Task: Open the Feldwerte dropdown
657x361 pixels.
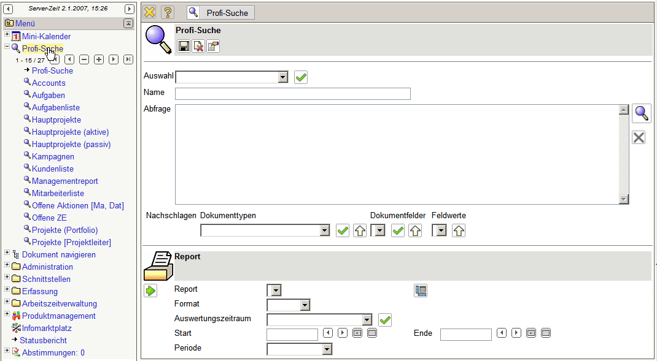Action: tap(441, 230)
